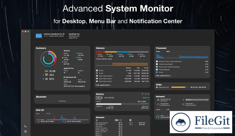The width and height of the screenshot is (235, 136).
Task: Click the 172.20.10.1 router address
Action: click(189, 104)
